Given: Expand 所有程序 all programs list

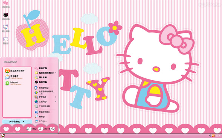Looking at the screenshot, I should pos(17,121).
